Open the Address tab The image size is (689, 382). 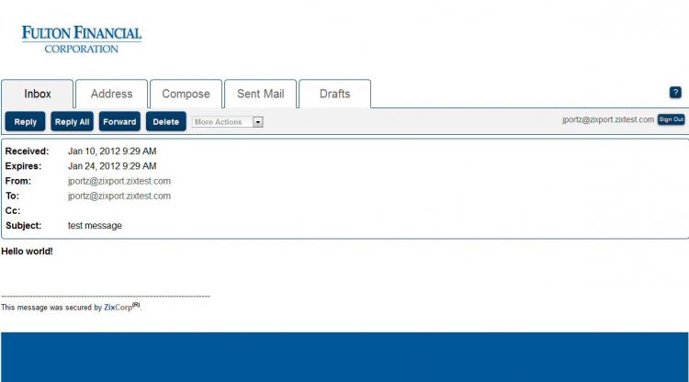click(x=111, y=94)
